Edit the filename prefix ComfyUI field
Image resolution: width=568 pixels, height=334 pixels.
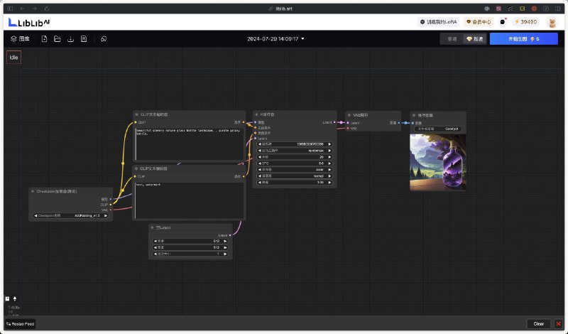tap(438, 129)
